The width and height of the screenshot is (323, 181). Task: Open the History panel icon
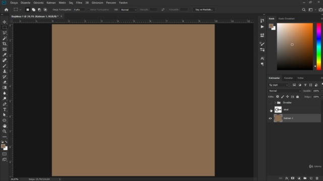pos(262,21)
